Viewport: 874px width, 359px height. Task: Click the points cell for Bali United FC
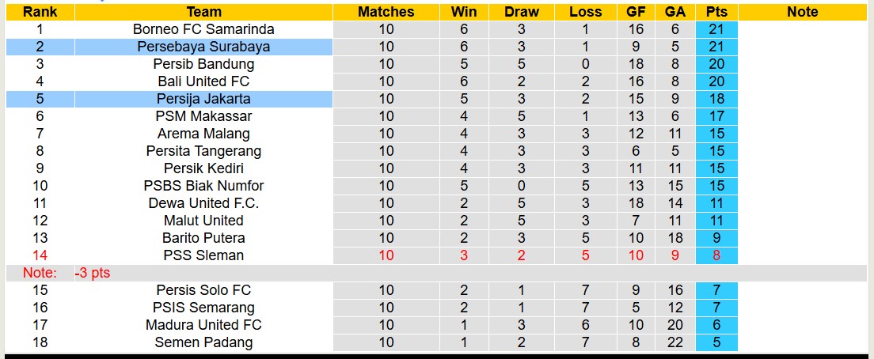[717, 81]
